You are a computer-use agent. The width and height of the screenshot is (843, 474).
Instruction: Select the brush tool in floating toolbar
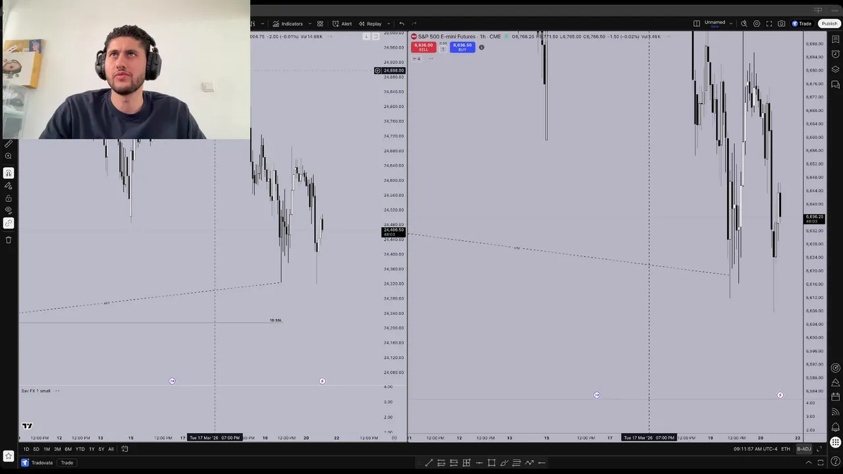(504, 463)
